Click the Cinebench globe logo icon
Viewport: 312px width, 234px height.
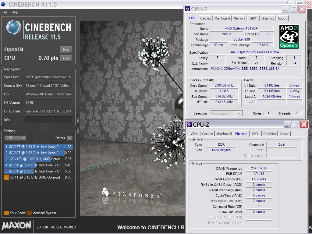(x=14, y=27)
